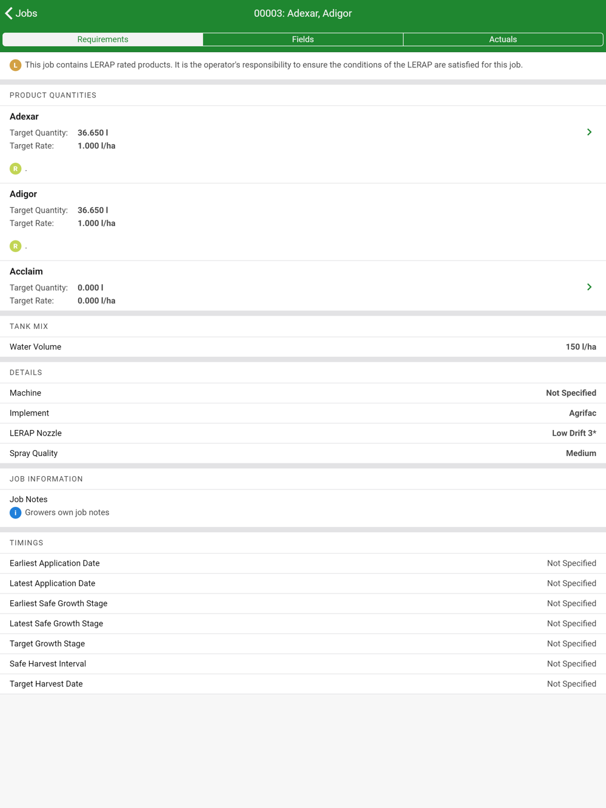Go back to Jobs list

(21, 13)
